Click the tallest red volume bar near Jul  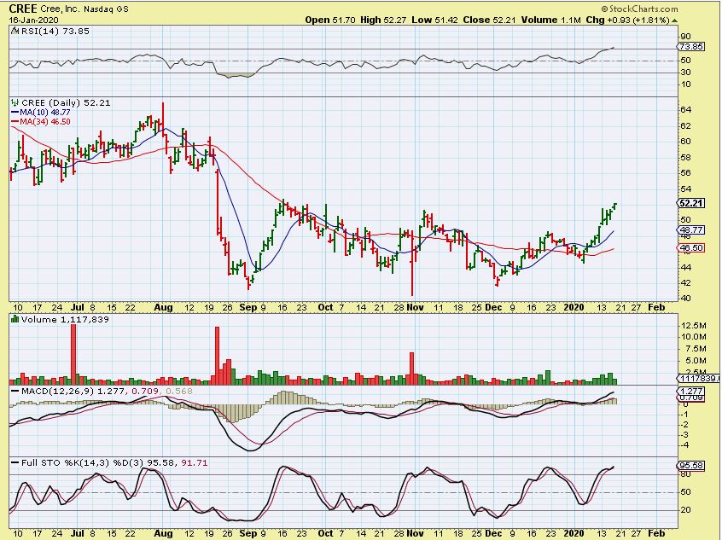point(73,354)
